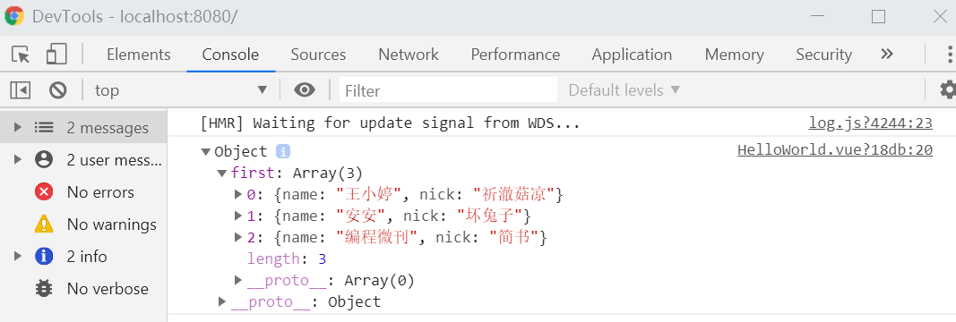Activate the inspect element picker icon
Image resolution: width=956 pixels, height=322 pixels.
coord(21,55)
